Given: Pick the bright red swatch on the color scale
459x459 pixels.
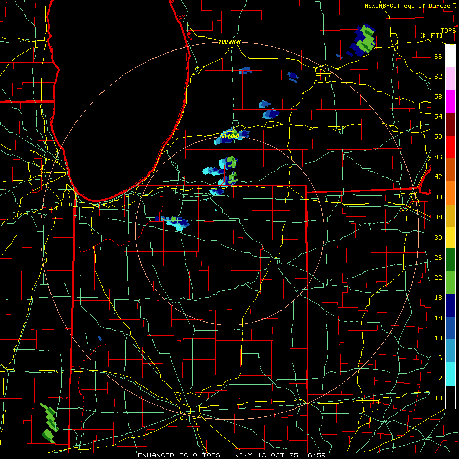Looking at the screenshot, I should coord(450,147).
